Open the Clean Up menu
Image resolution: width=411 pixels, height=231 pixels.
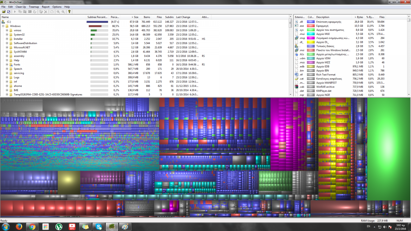click(x=21, y=7)
